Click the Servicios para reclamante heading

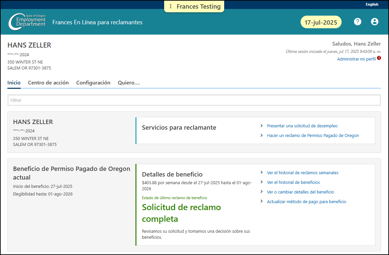179,128
